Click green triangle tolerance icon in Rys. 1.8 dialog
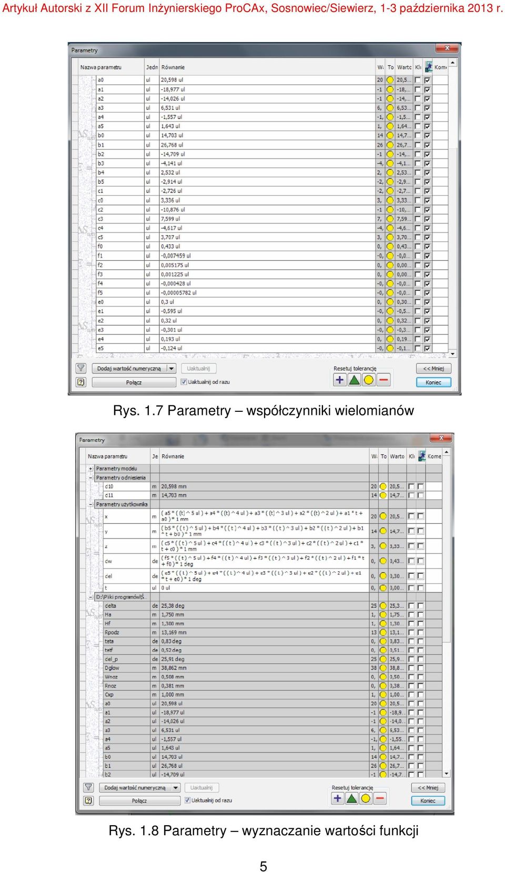This screenshot has width=505, height=872. pos(351,798)
